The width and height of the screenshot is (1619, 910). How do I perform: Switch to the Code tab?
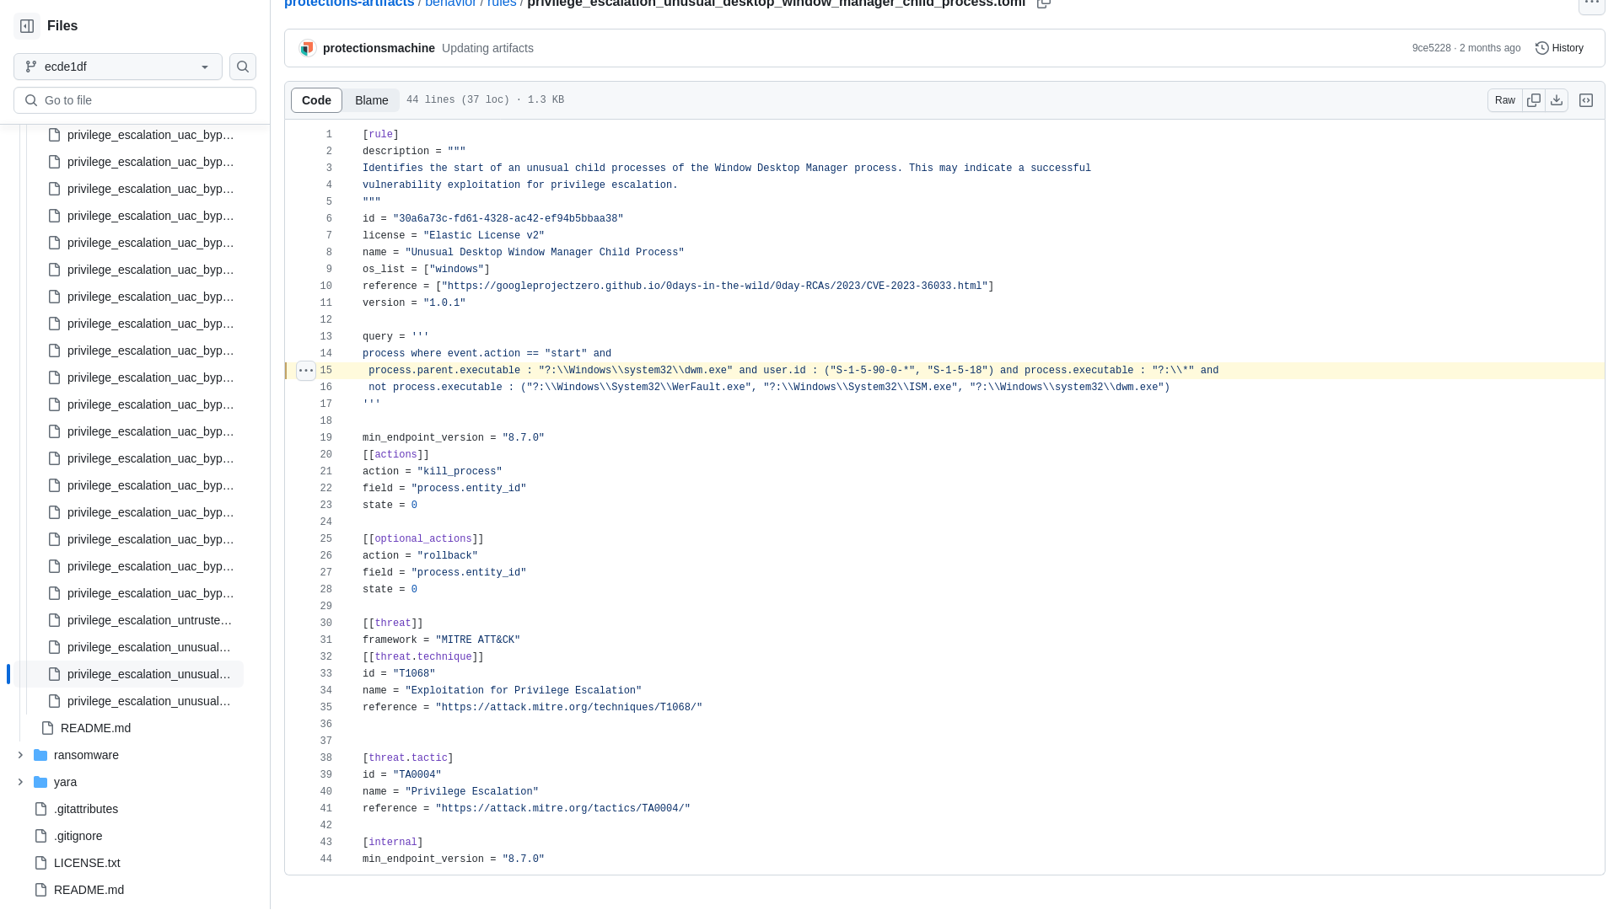pyautogui.click(x=317, y=100)
